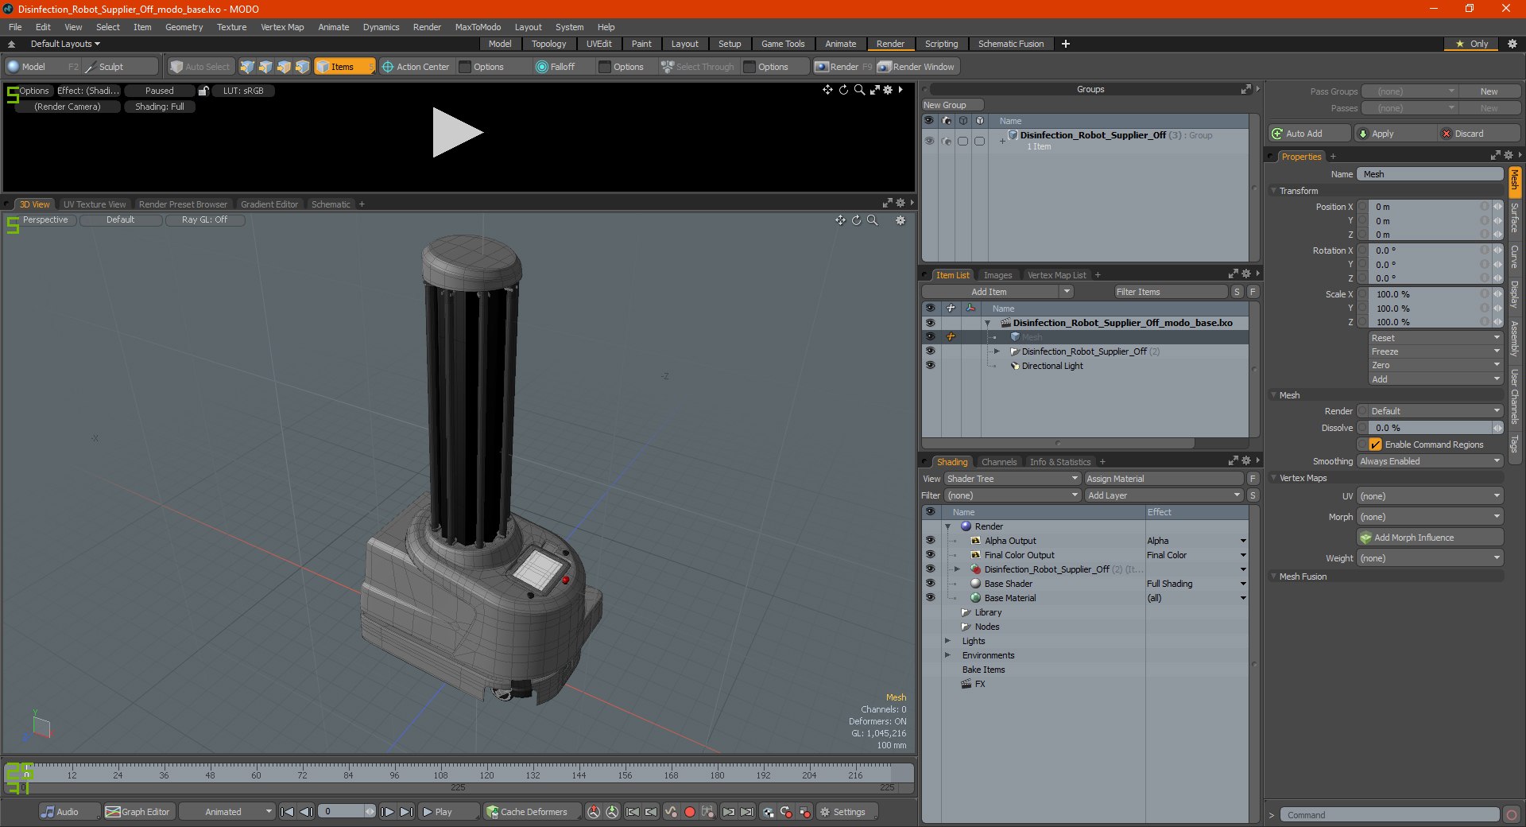1526x827 pixels.
Task: Rotate view icon in 3D viewport
Action: 856,220
